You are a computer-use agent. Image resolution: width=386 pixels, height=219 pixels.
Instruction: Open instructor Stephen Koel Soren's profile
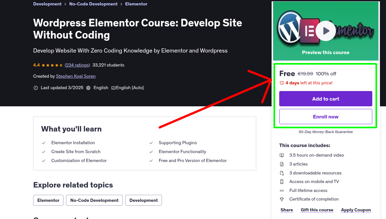76,76
